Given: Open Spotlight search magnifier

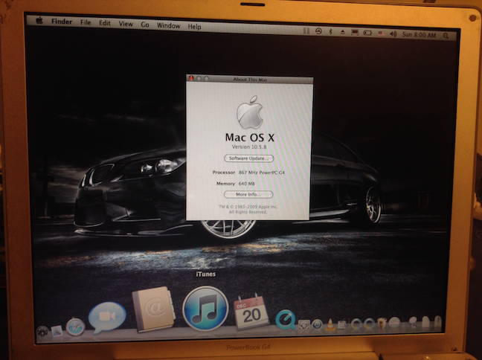Looking at the screenshot, I should click(x=446, y=36).
